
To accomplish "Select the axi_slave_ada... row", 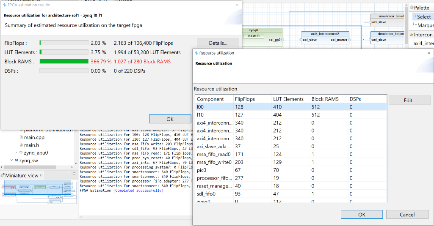I will pyautogui.click(x=291, y=147).
